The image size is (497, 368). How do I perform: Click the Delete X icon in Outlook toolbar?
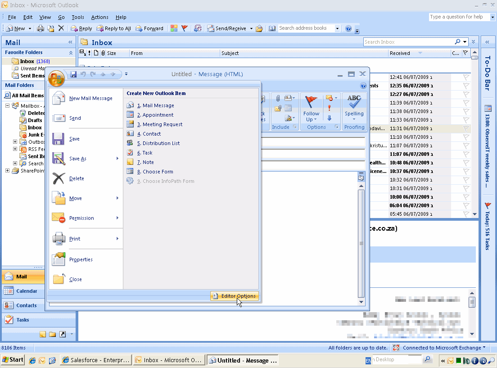pos(61,28)
